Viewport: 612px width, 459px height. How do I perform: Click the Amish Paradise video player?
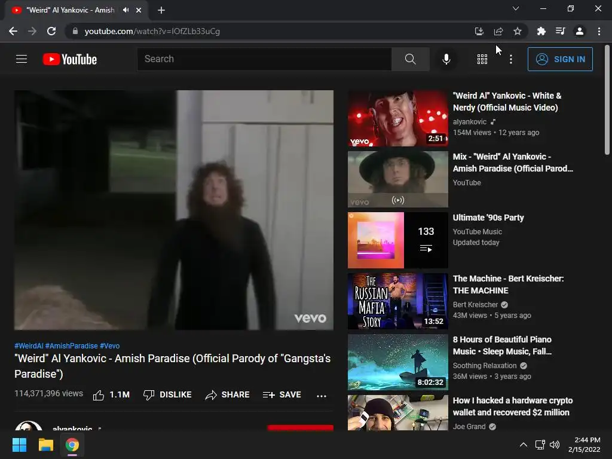[174, 210]
